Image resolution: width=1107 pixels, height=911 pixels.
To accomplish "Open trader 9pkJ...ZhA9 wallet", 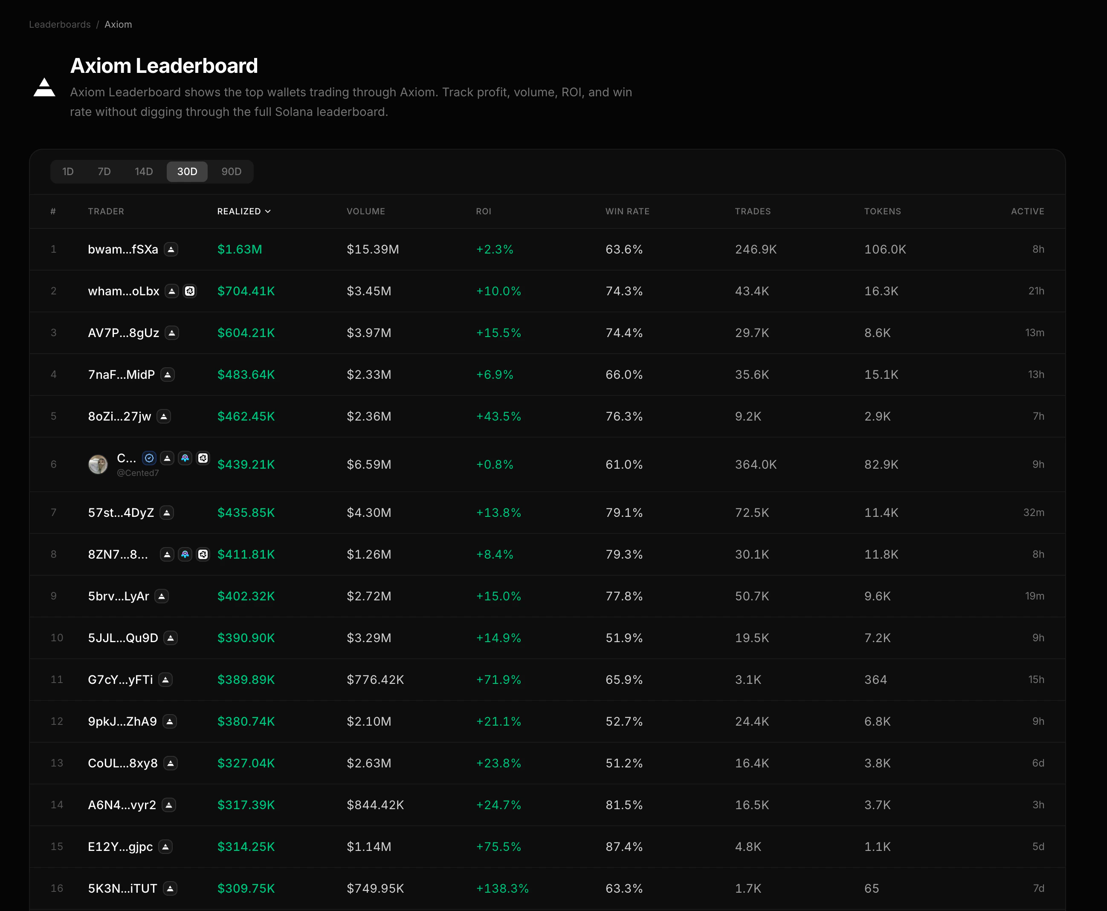I will (122, 721).
